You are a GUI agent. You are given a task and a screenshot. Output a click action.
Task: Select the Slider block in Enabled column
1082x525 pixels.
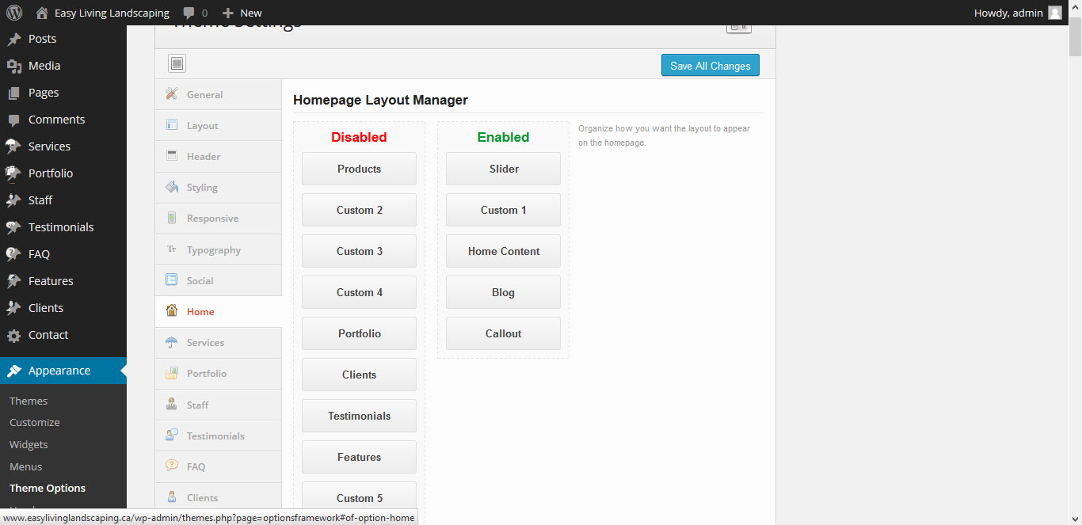pos(503,169)
